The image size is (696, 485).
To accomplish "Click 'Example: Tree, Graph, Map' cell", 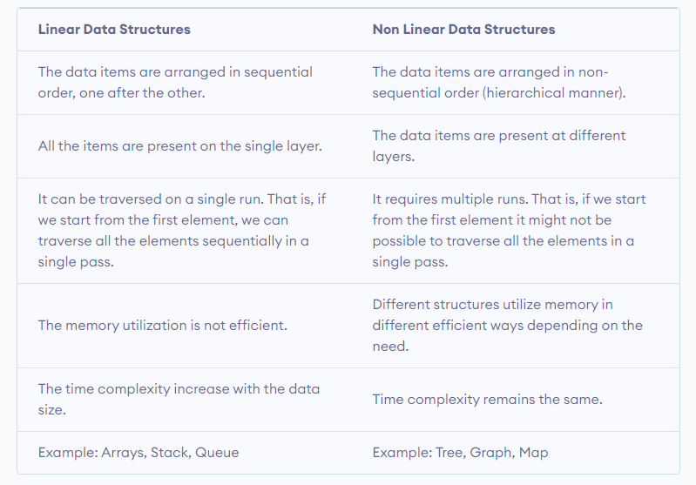I will (x=460, y=453).
